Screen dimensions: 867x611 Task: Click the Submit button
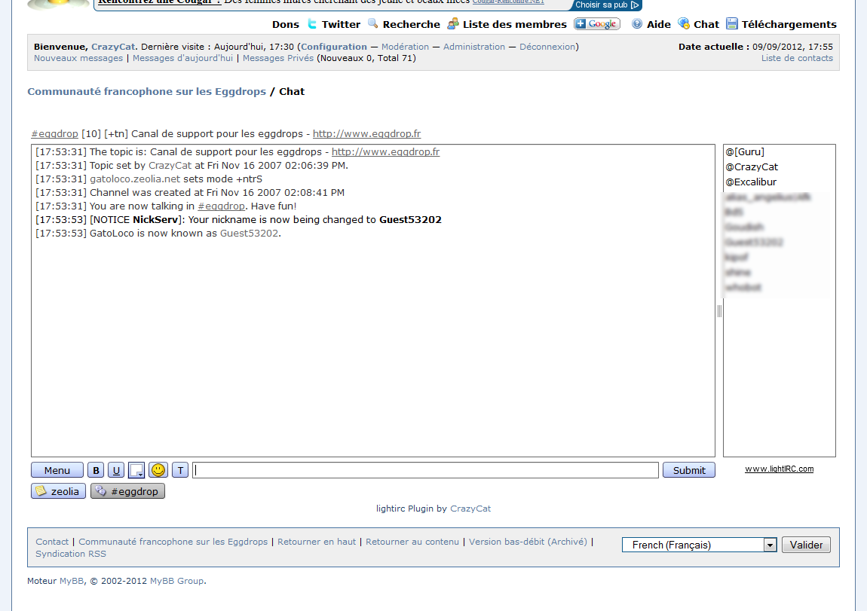[x=689, y=470]
